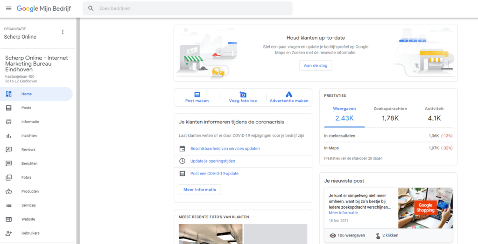Click the Aan de slag button
The height and width of the screenshot is (244, 478).
pyautogui.click(x=316, y=65)
